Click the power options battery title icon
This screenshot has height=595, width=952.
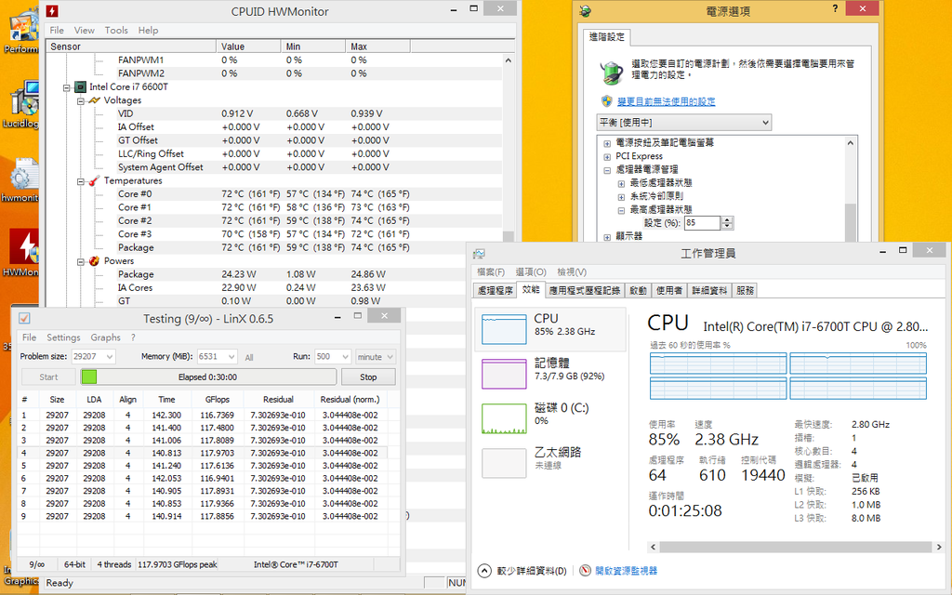click(586, 10)
